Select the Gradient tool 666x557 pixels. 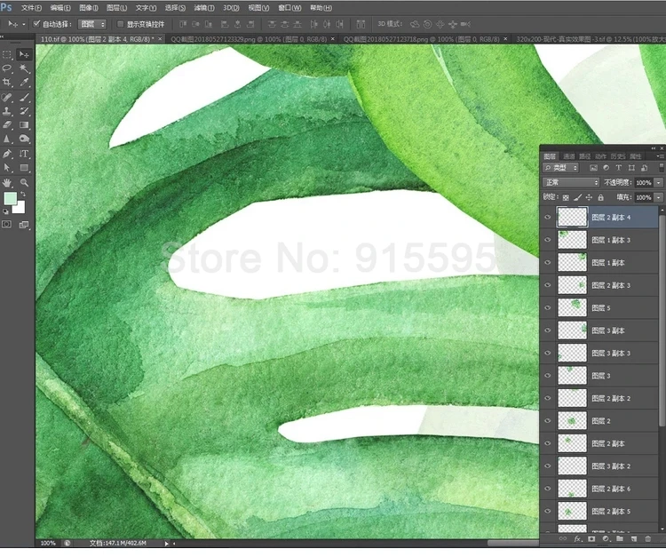[x=24, y=125]
